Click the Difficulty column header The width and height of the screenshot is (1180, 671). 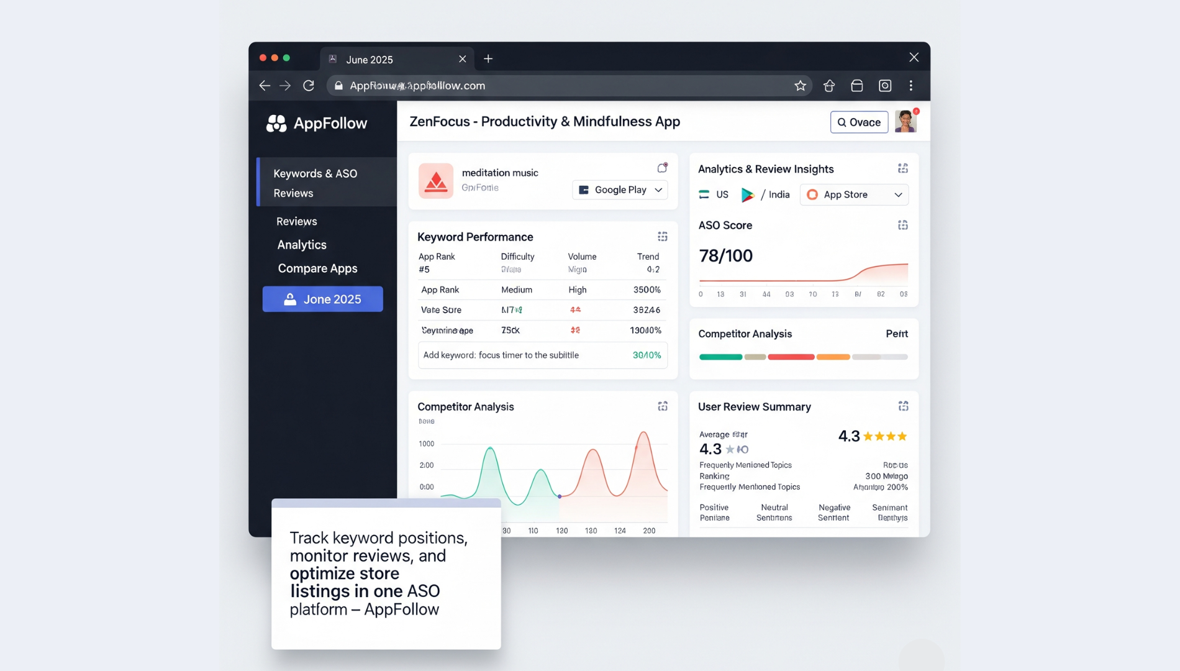click(517, 257)
